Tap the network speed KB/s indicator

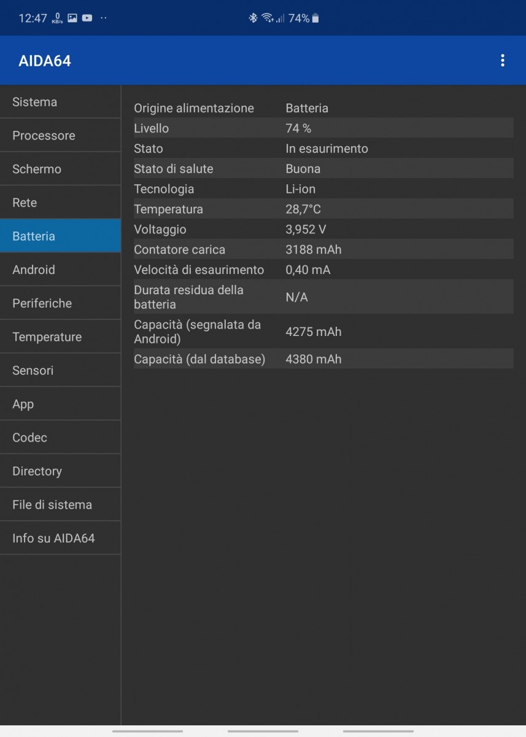[57, 18]
